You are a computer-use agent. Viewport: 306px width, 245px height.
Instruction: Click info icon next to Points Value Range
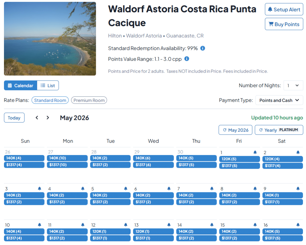187,59
